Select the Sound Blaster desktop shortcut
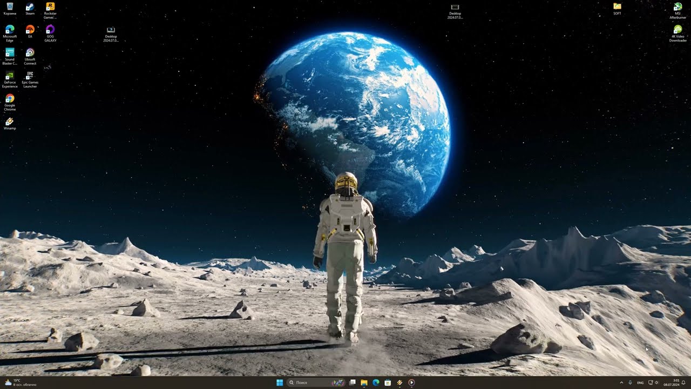691x389 pixels. tap(10, 57)
